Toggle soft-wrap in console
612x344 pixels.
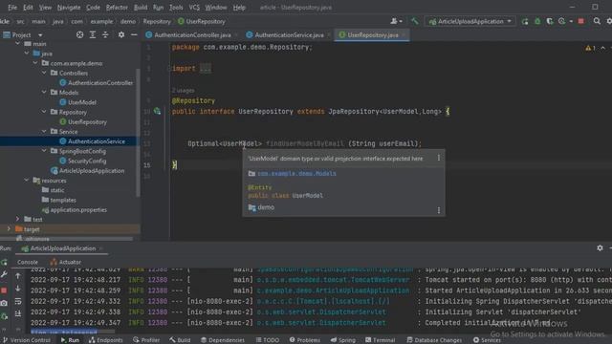[18, 301]
